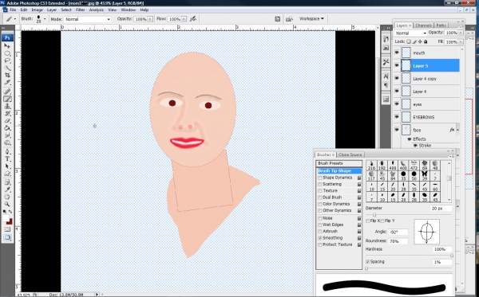Disable Smoothing checkbox

click(x=320, y=238)
